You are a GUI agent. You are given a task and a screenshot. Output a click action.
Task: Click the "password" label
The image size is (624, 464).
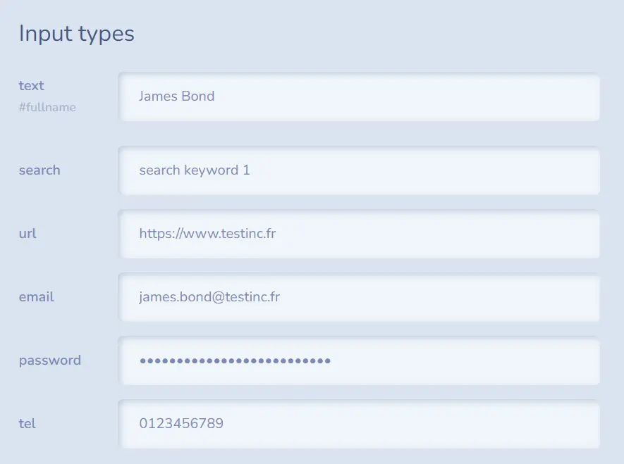50,360
